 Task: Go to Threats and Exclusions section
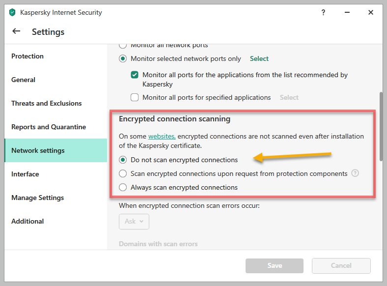point(47,103)
